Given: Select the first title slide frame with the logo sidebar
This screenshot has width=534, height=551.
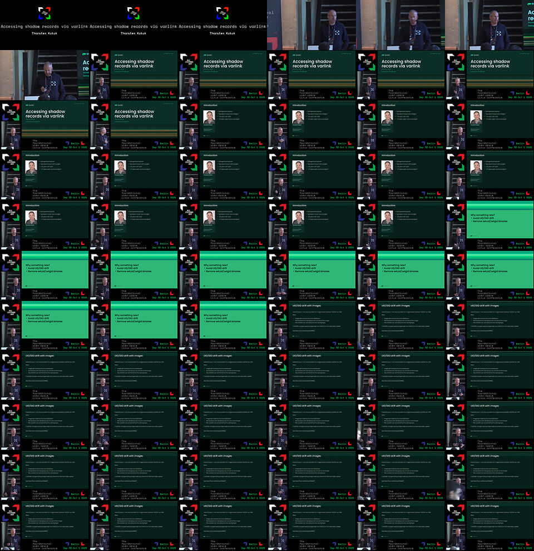Looking at the screenshot, I should click(133, 75).
